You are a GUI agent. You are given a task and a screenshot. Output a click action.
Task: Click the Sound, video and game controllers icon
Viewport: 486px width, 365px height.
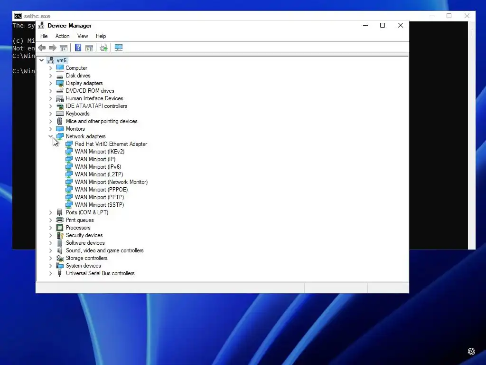point(60,250)
